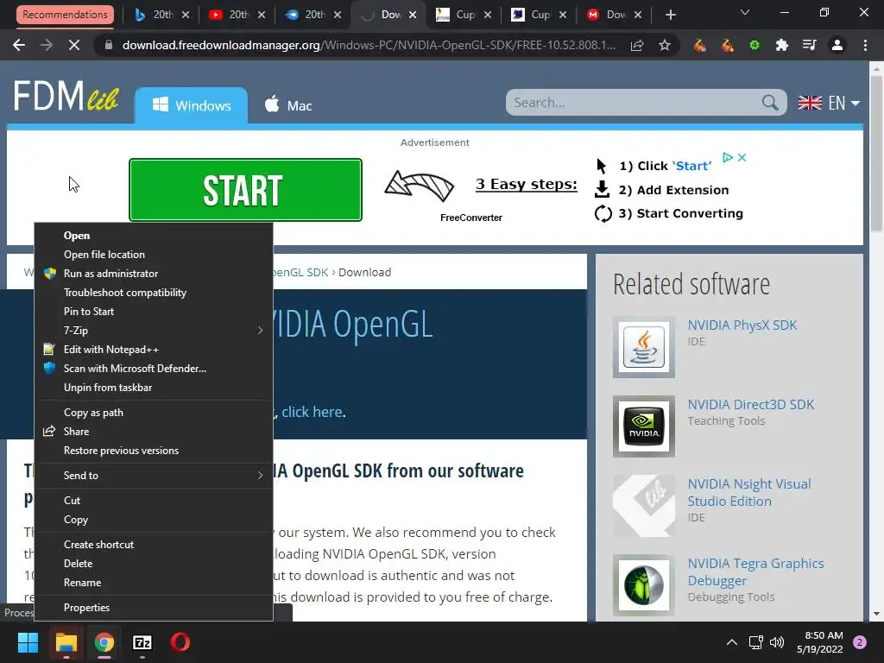Open new browser tab with plus
884x663 pixels.
pyautogui.click(x=670, y=16)
